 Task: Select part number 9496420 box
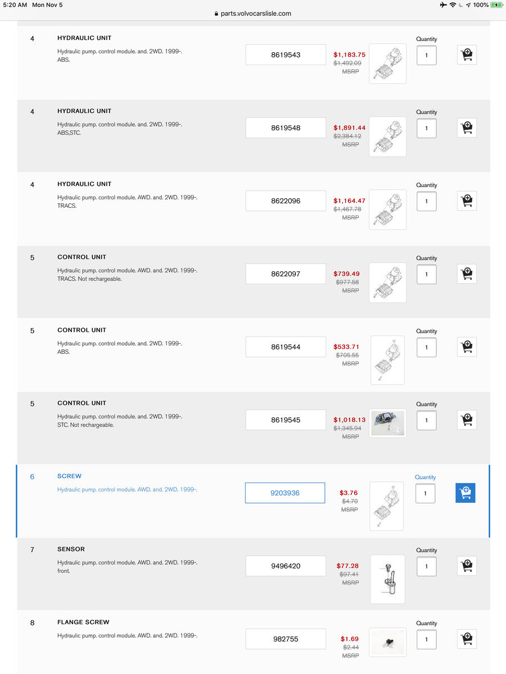pos(286,566)
